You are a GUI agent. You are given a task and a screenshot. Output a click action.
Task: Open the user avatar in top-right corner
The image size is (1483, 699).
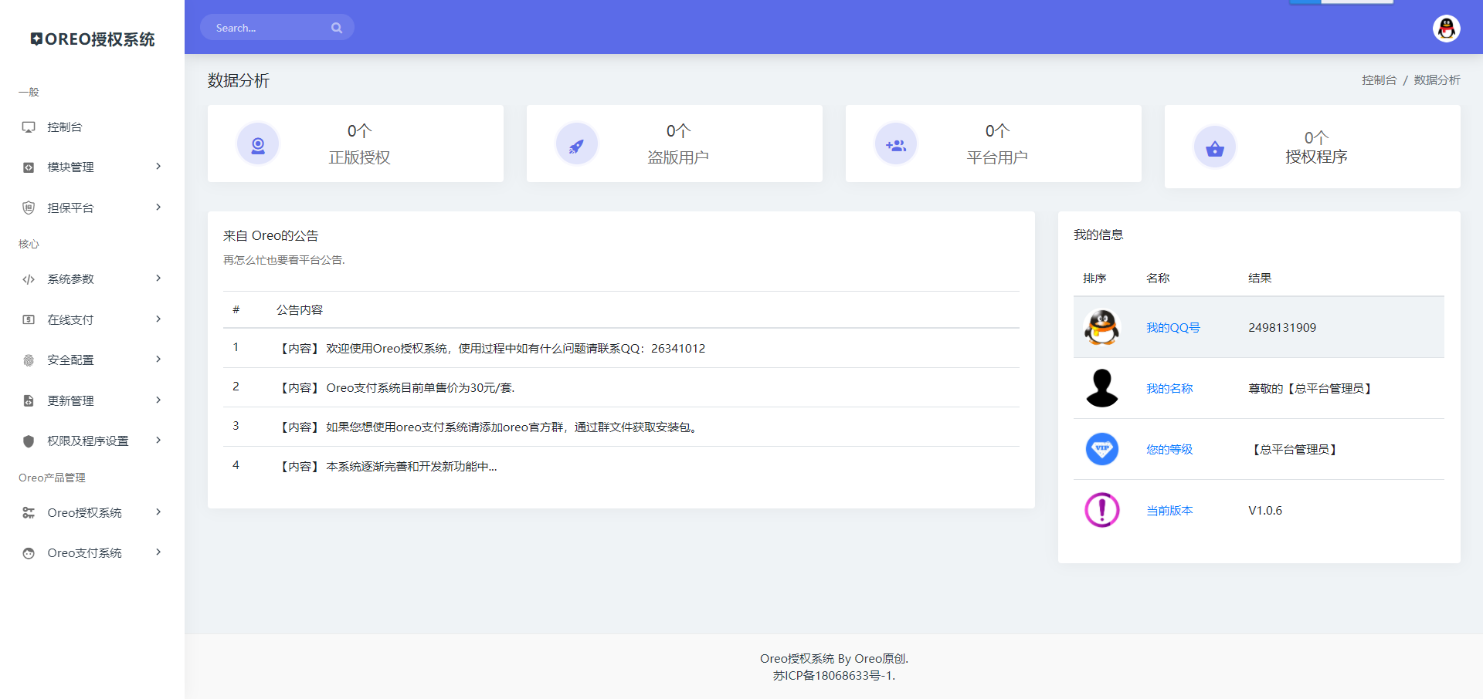click(1446, 29)
